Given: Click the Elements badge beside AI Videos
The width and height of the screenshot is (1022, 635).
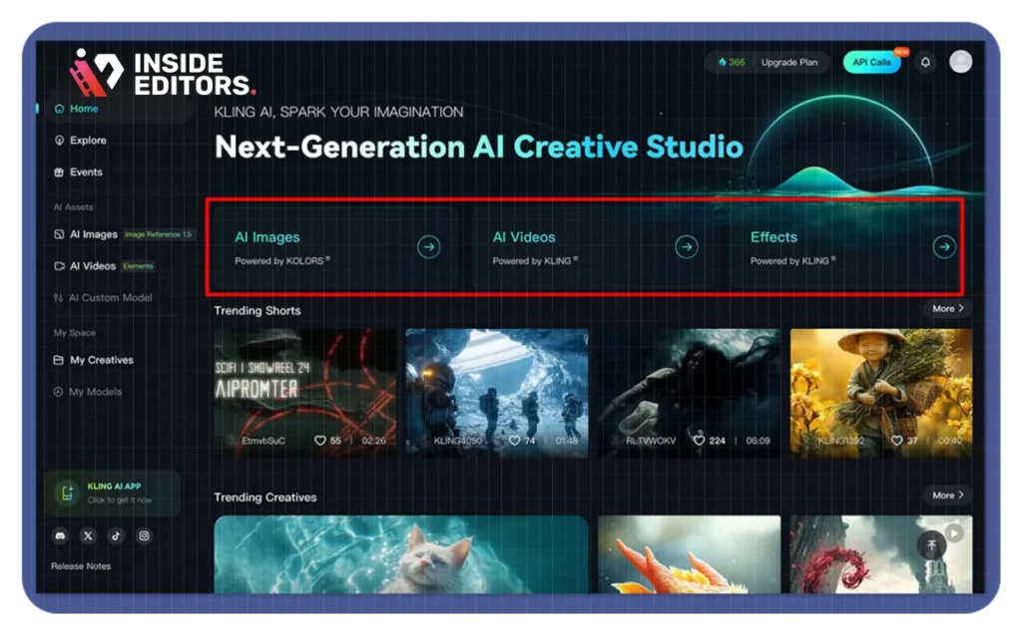Looking at the screenshot, I should 138,266.
